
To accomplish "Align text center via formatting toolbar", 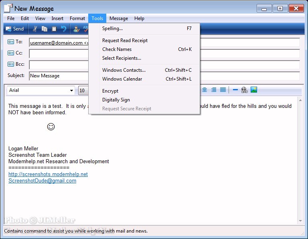I will click(x=205, y=90).
